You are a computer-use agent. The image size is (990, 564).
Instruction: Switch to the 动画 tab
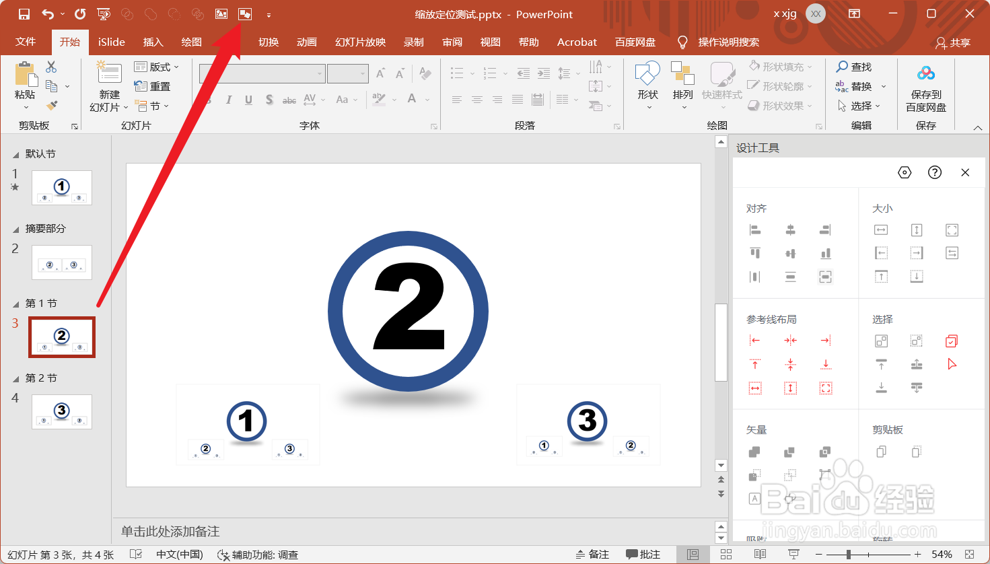307,42
